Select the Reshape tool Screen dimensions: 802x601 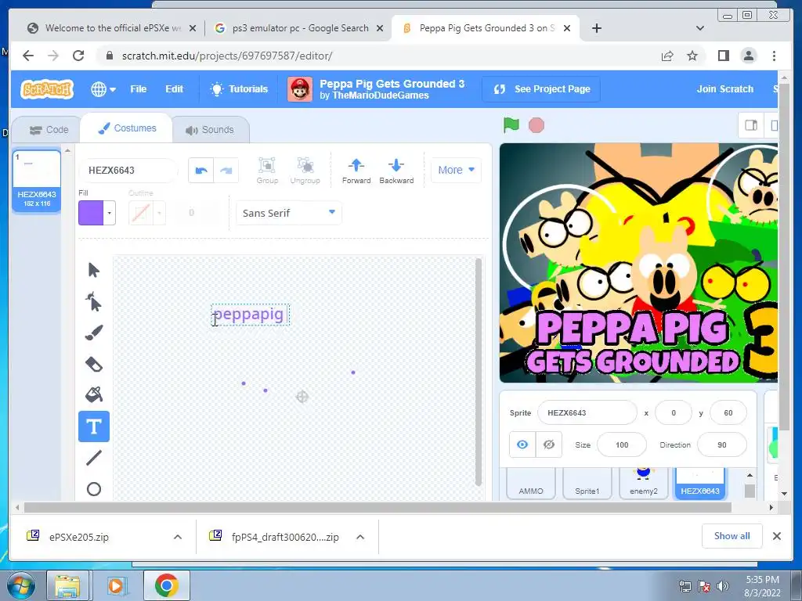point(94,301)
